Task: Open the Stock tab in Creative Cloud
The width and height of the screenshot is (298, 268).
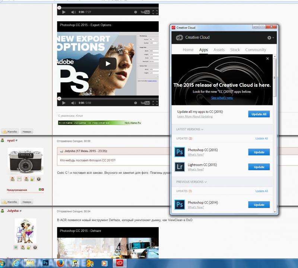Action: coord(235,50)
